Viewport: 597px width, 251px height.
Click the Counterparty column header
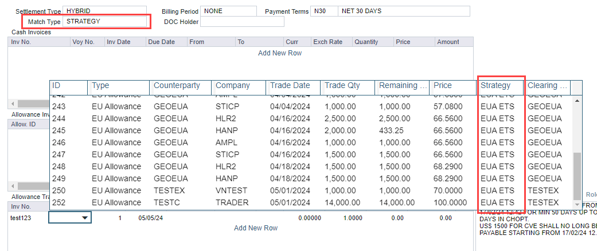click(180, 86)
